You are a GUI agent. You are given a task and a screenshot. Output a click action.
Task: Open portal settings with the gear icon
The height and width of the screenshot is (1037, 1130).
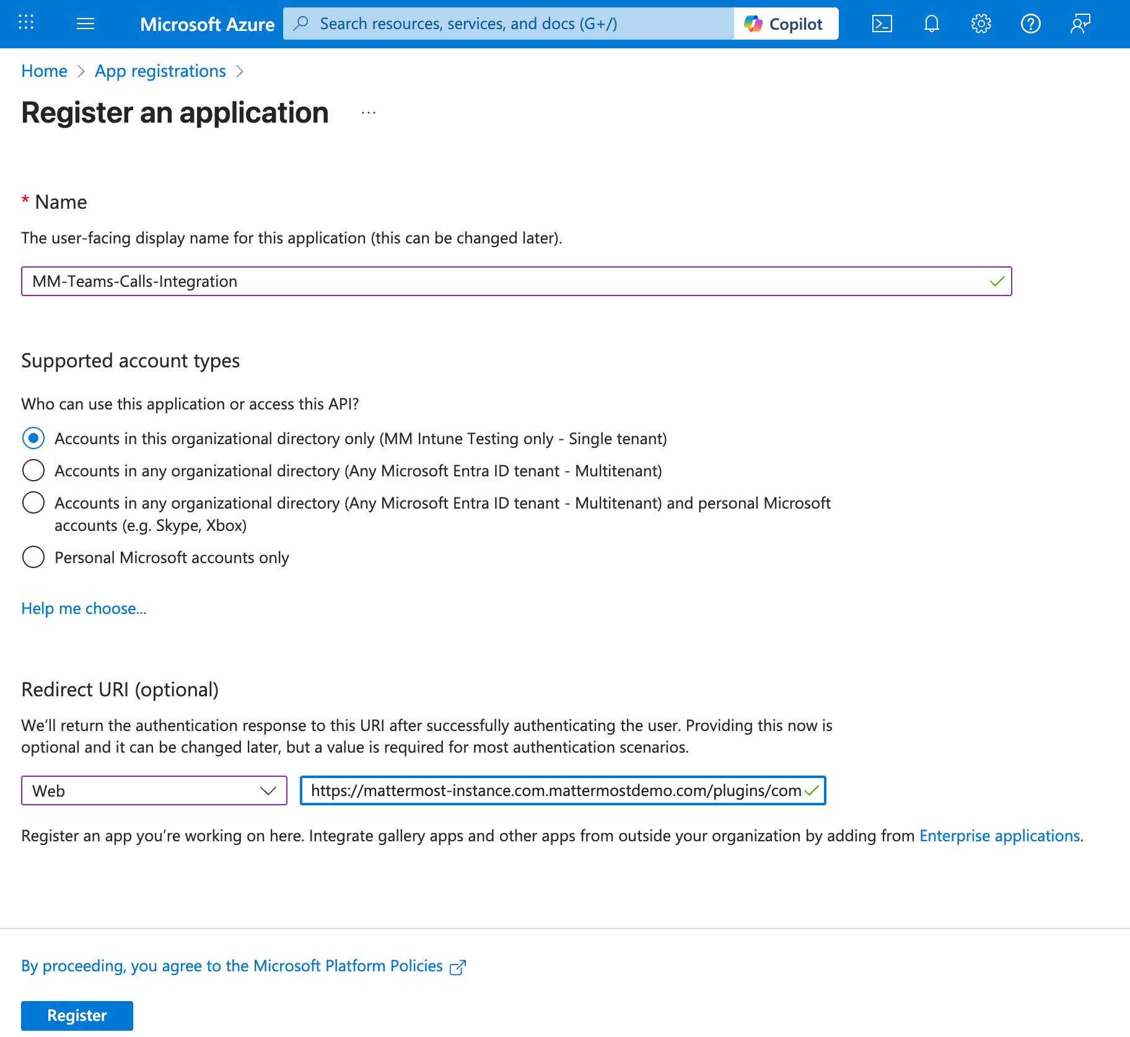[981, 24]
